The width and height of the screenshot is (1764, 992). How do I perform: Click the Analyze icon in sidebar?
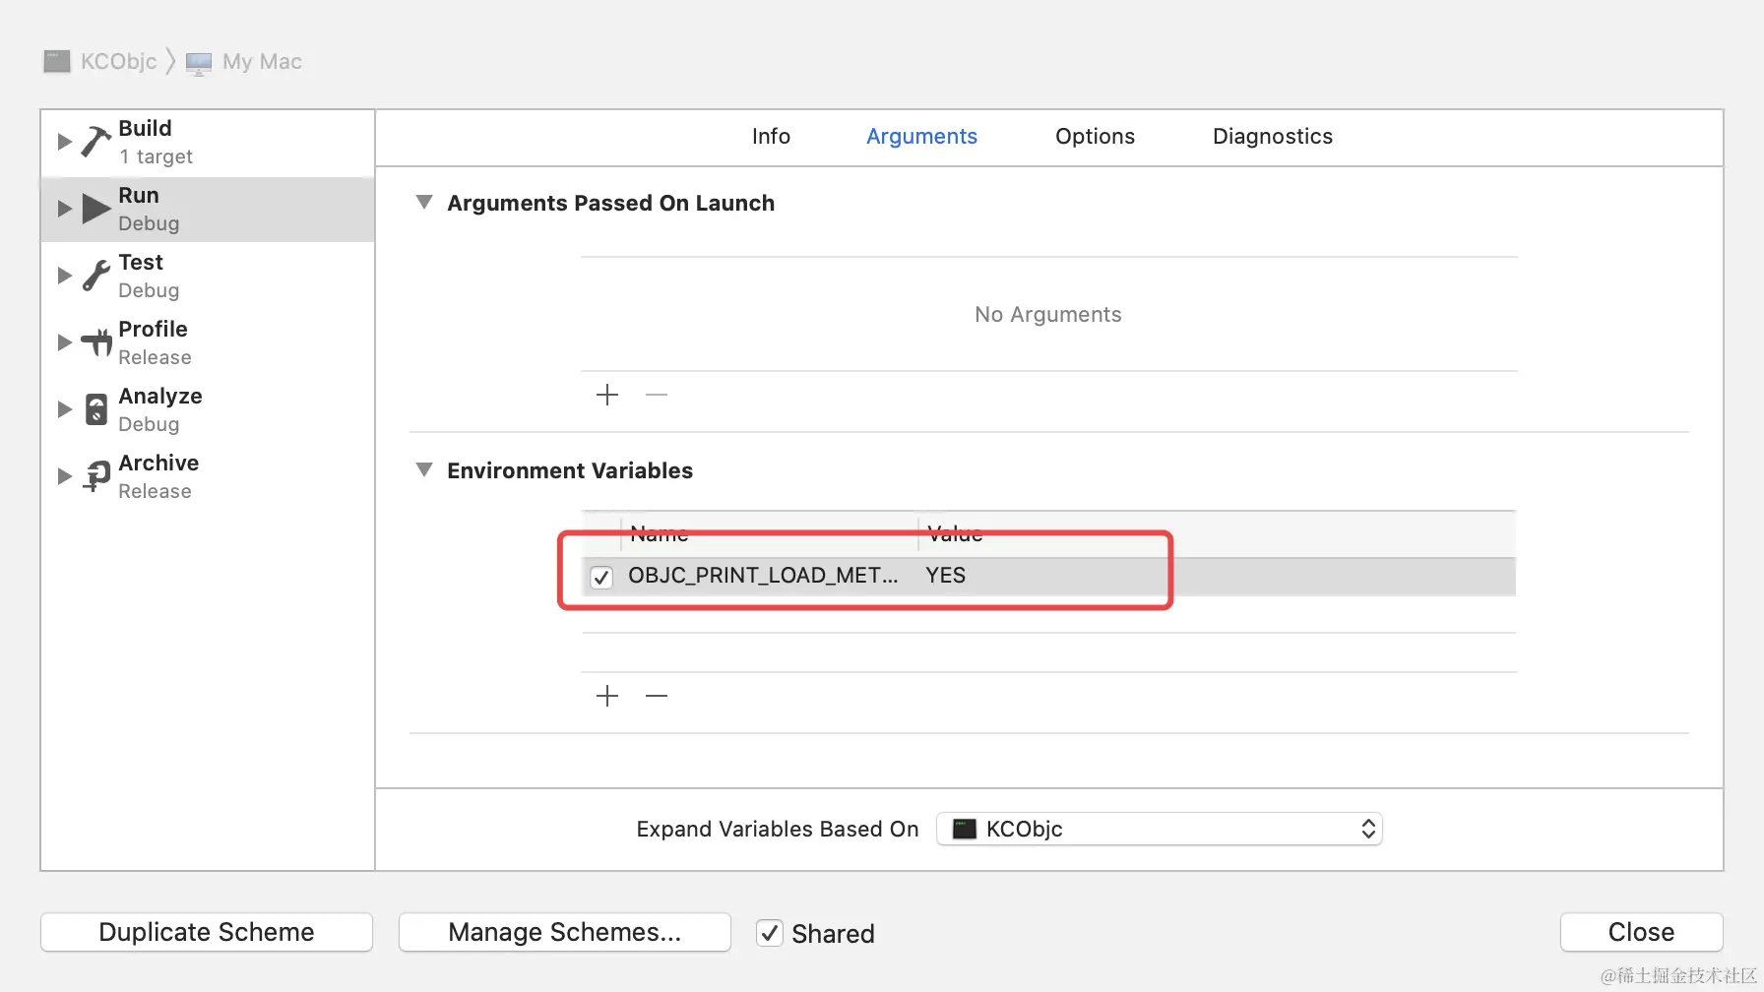click(95, 409)
